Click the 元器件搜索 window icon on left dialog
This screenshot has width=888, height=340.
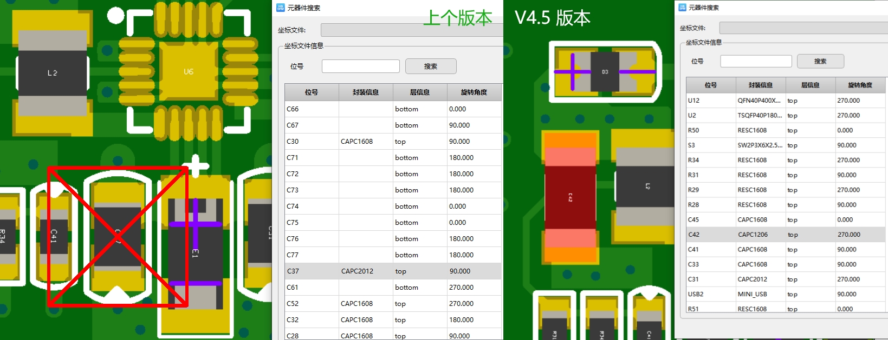(280, 8)
